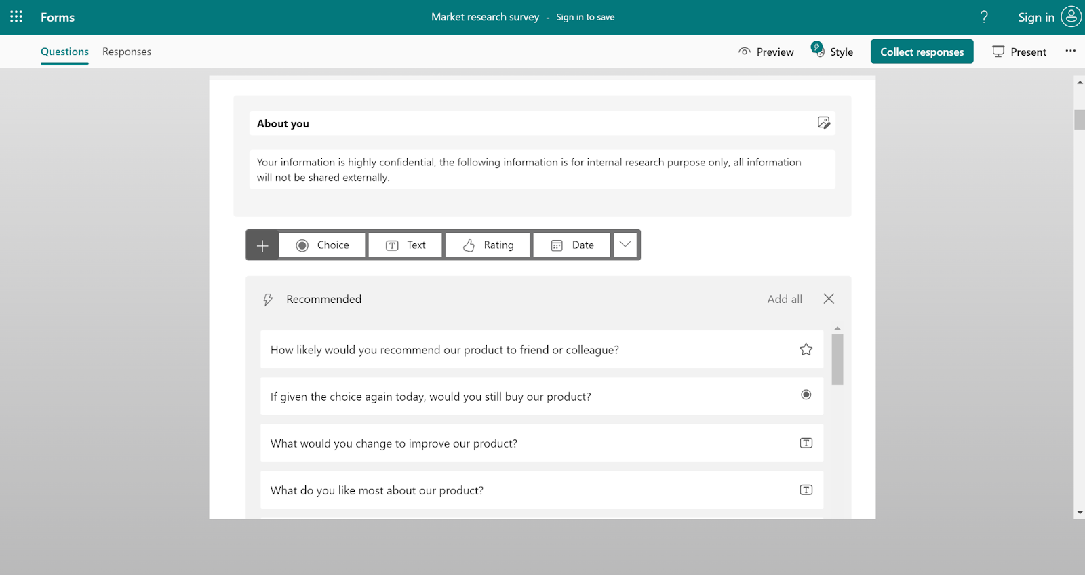Open the app launcher waffle icon
The width and height of the screenshot is (1085, 575).
(x=16, y=17)
